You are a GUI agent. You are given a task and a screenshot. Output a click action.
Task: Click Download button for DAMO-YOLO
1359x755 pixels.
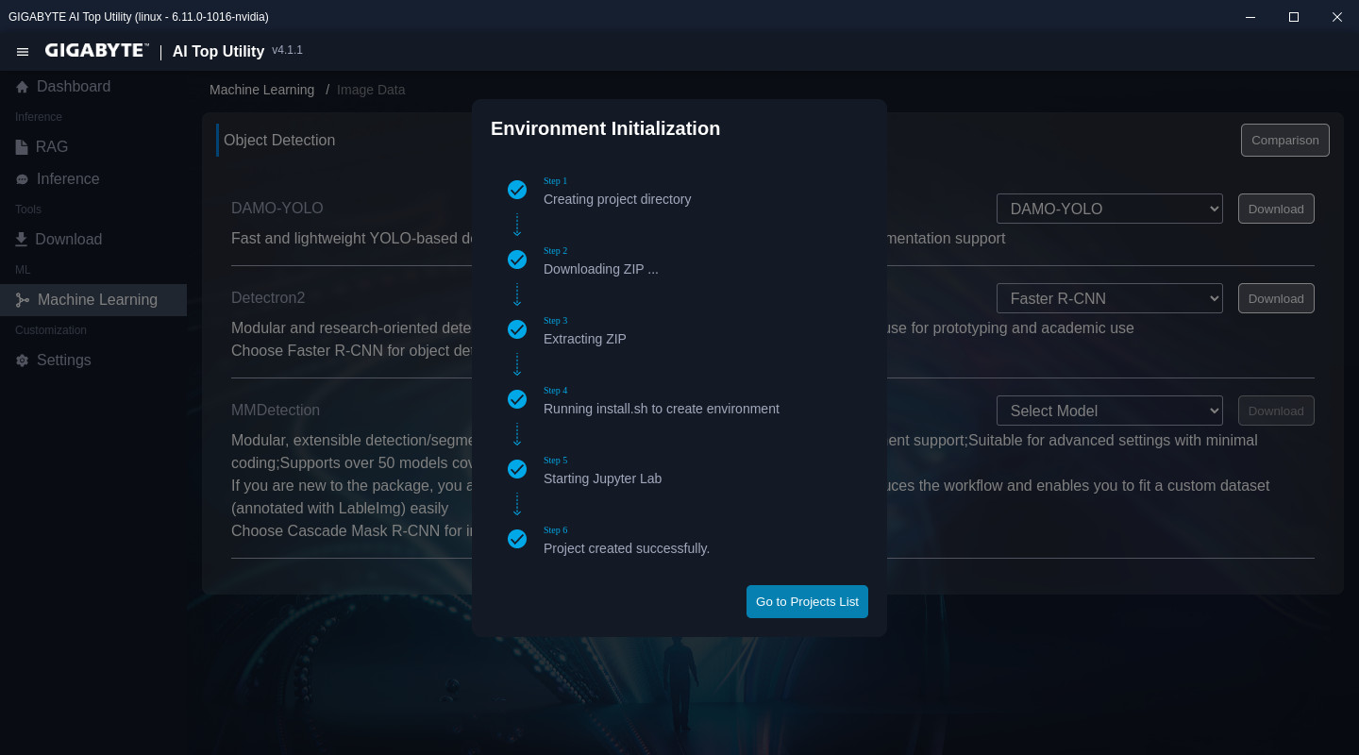pos(1275,209)
